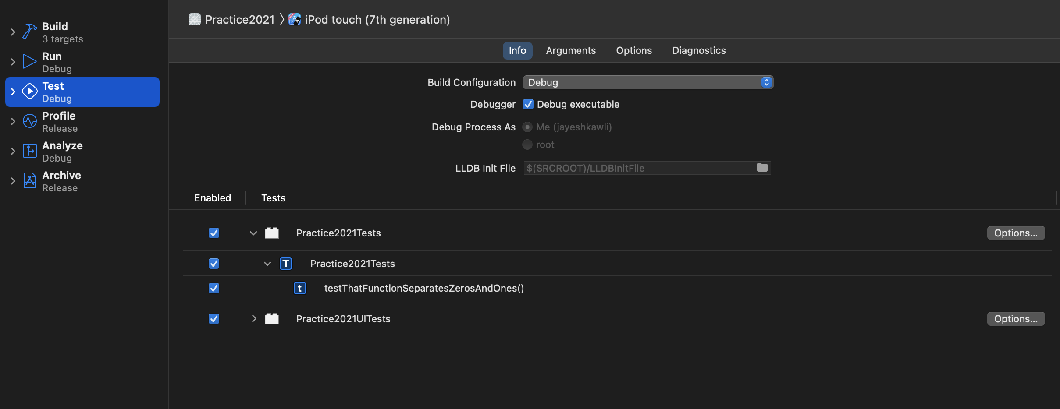Toggle the Debug executable checkbox
This screenshot has height=409, width=1060.
[528, 104]
